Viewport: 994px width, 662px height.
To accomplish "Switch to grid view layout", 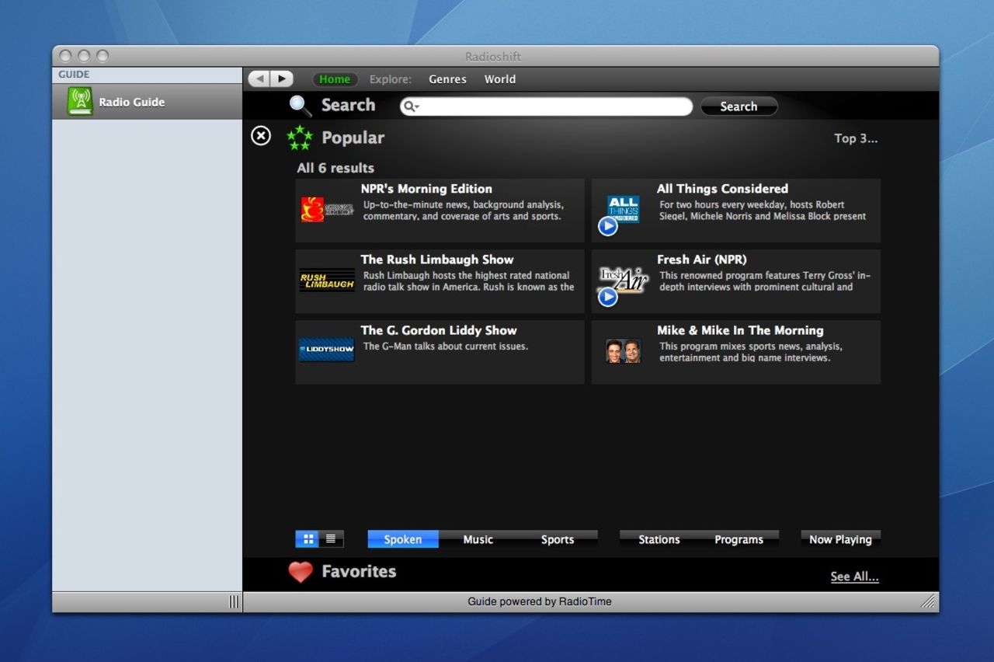I will [x=308, y=539].
